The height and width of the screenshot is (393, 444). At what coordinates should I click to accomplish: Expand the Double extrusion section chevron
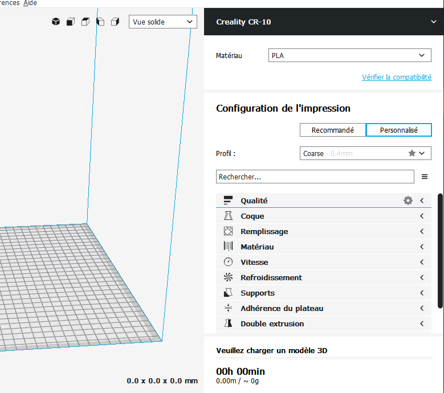coord(422,324)
